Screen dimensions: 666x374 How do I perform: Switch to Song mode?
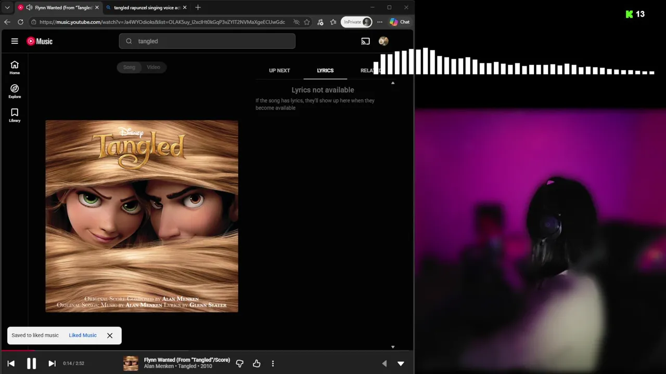[x=129, y=67]
